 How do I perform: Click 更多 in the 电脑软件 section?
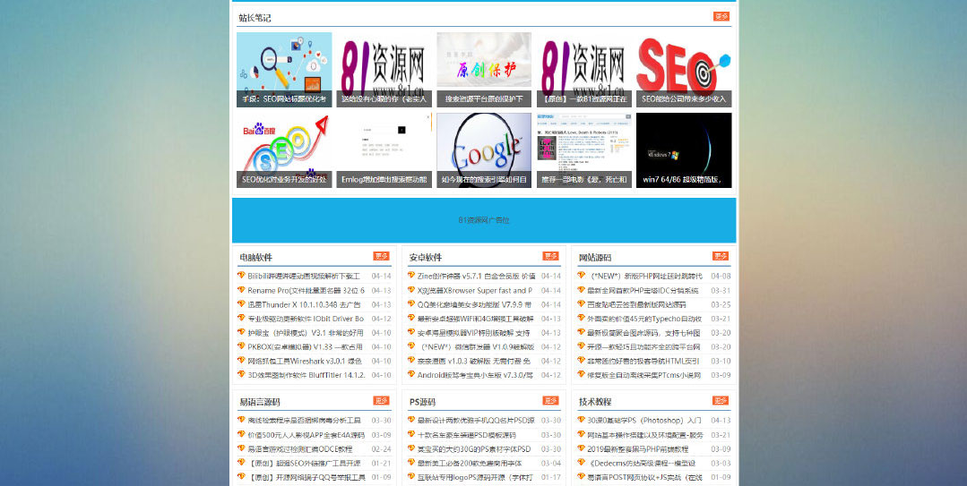click(381, 257)
